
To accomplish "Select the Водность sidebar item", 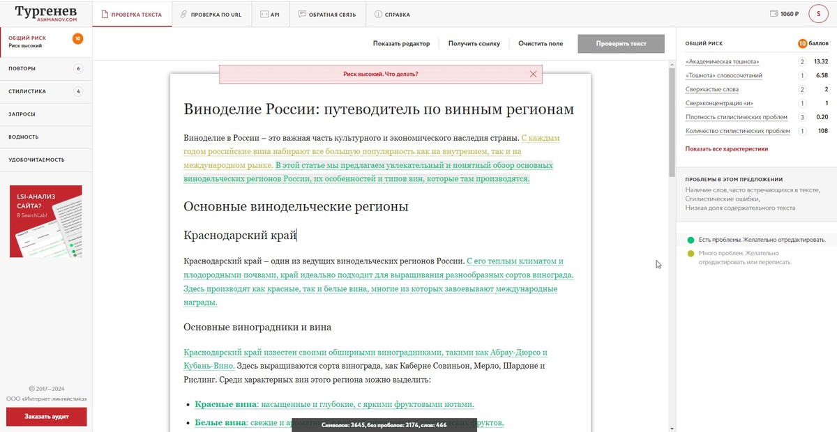I will [24, 137].
